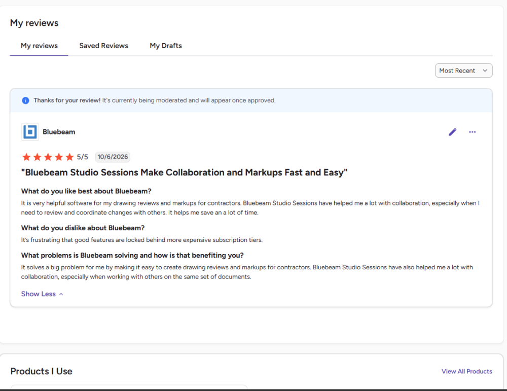
Task: Collapse the review with Show Less
Action: 42,294
